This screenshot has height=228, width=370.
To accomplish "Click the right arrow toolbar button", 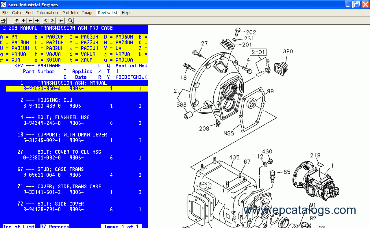I will [x=37, y=21].
